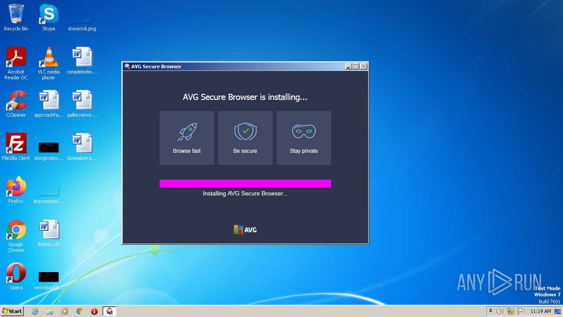Show hidden system tray icons
Image resolution: width=563 pixels, height=317 pixels.
pos(490,311)
